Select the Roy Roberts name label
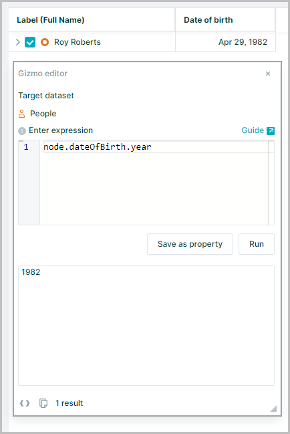Image resolution: width=290 pixels, height=434 pixels. 78,42
